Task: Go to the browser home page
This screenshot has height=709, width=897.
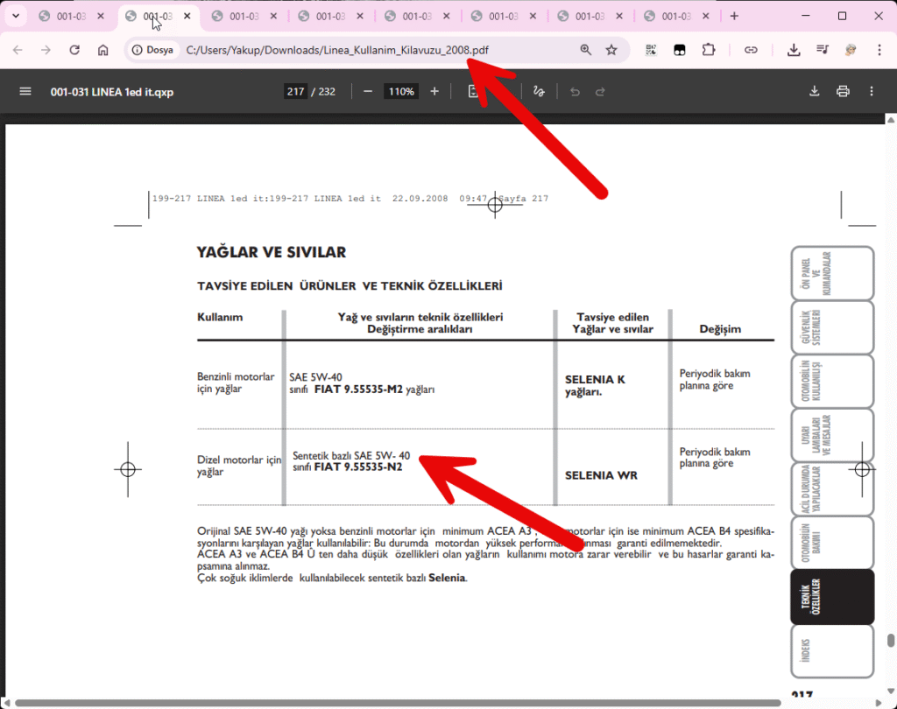Action: coord(102,50)
